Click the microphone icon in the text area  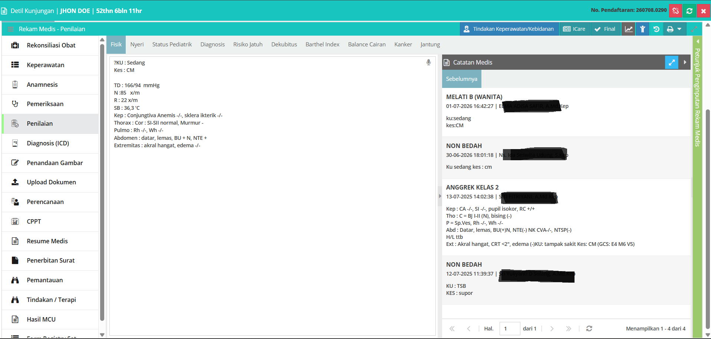coord(428,62)
